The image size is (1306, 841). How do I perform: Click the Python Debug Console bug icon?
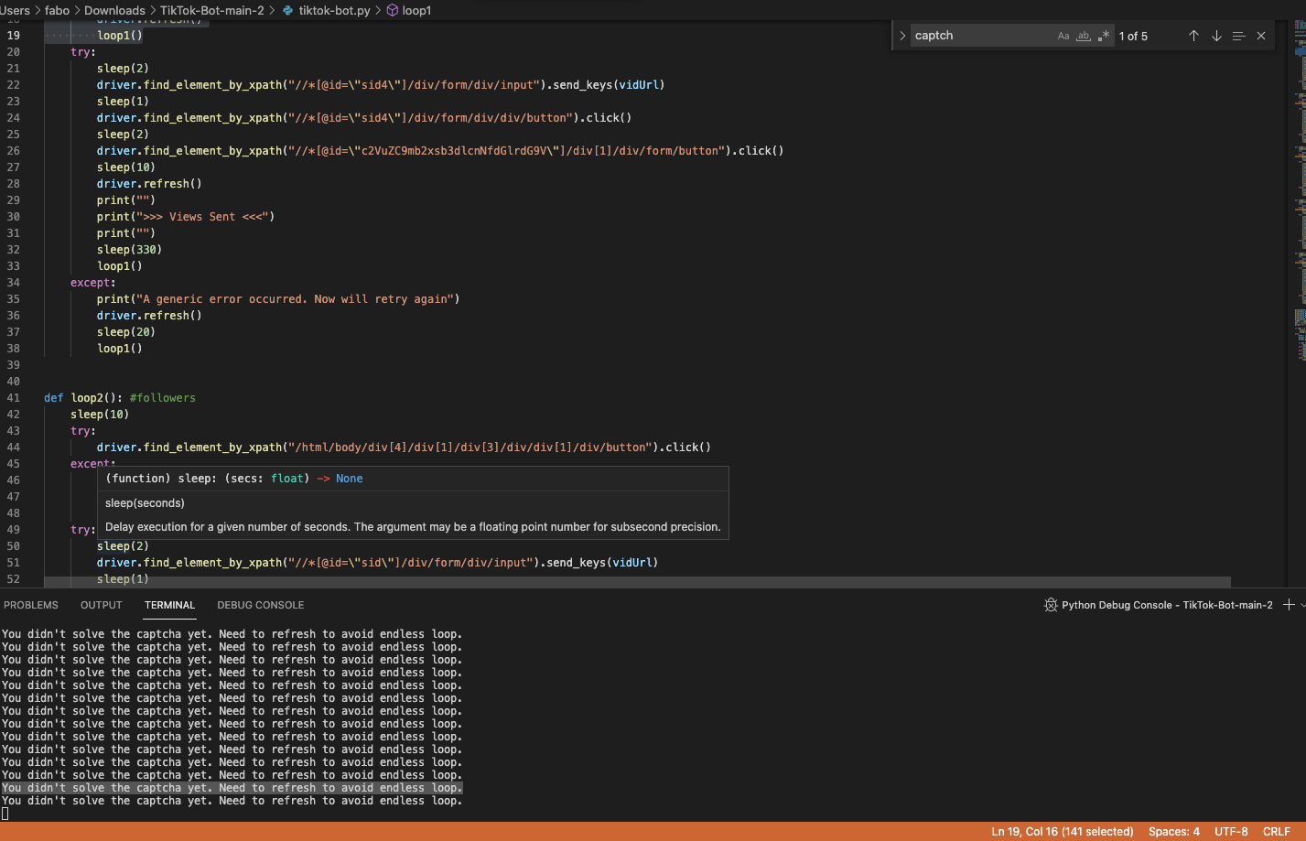[1051, 605]
